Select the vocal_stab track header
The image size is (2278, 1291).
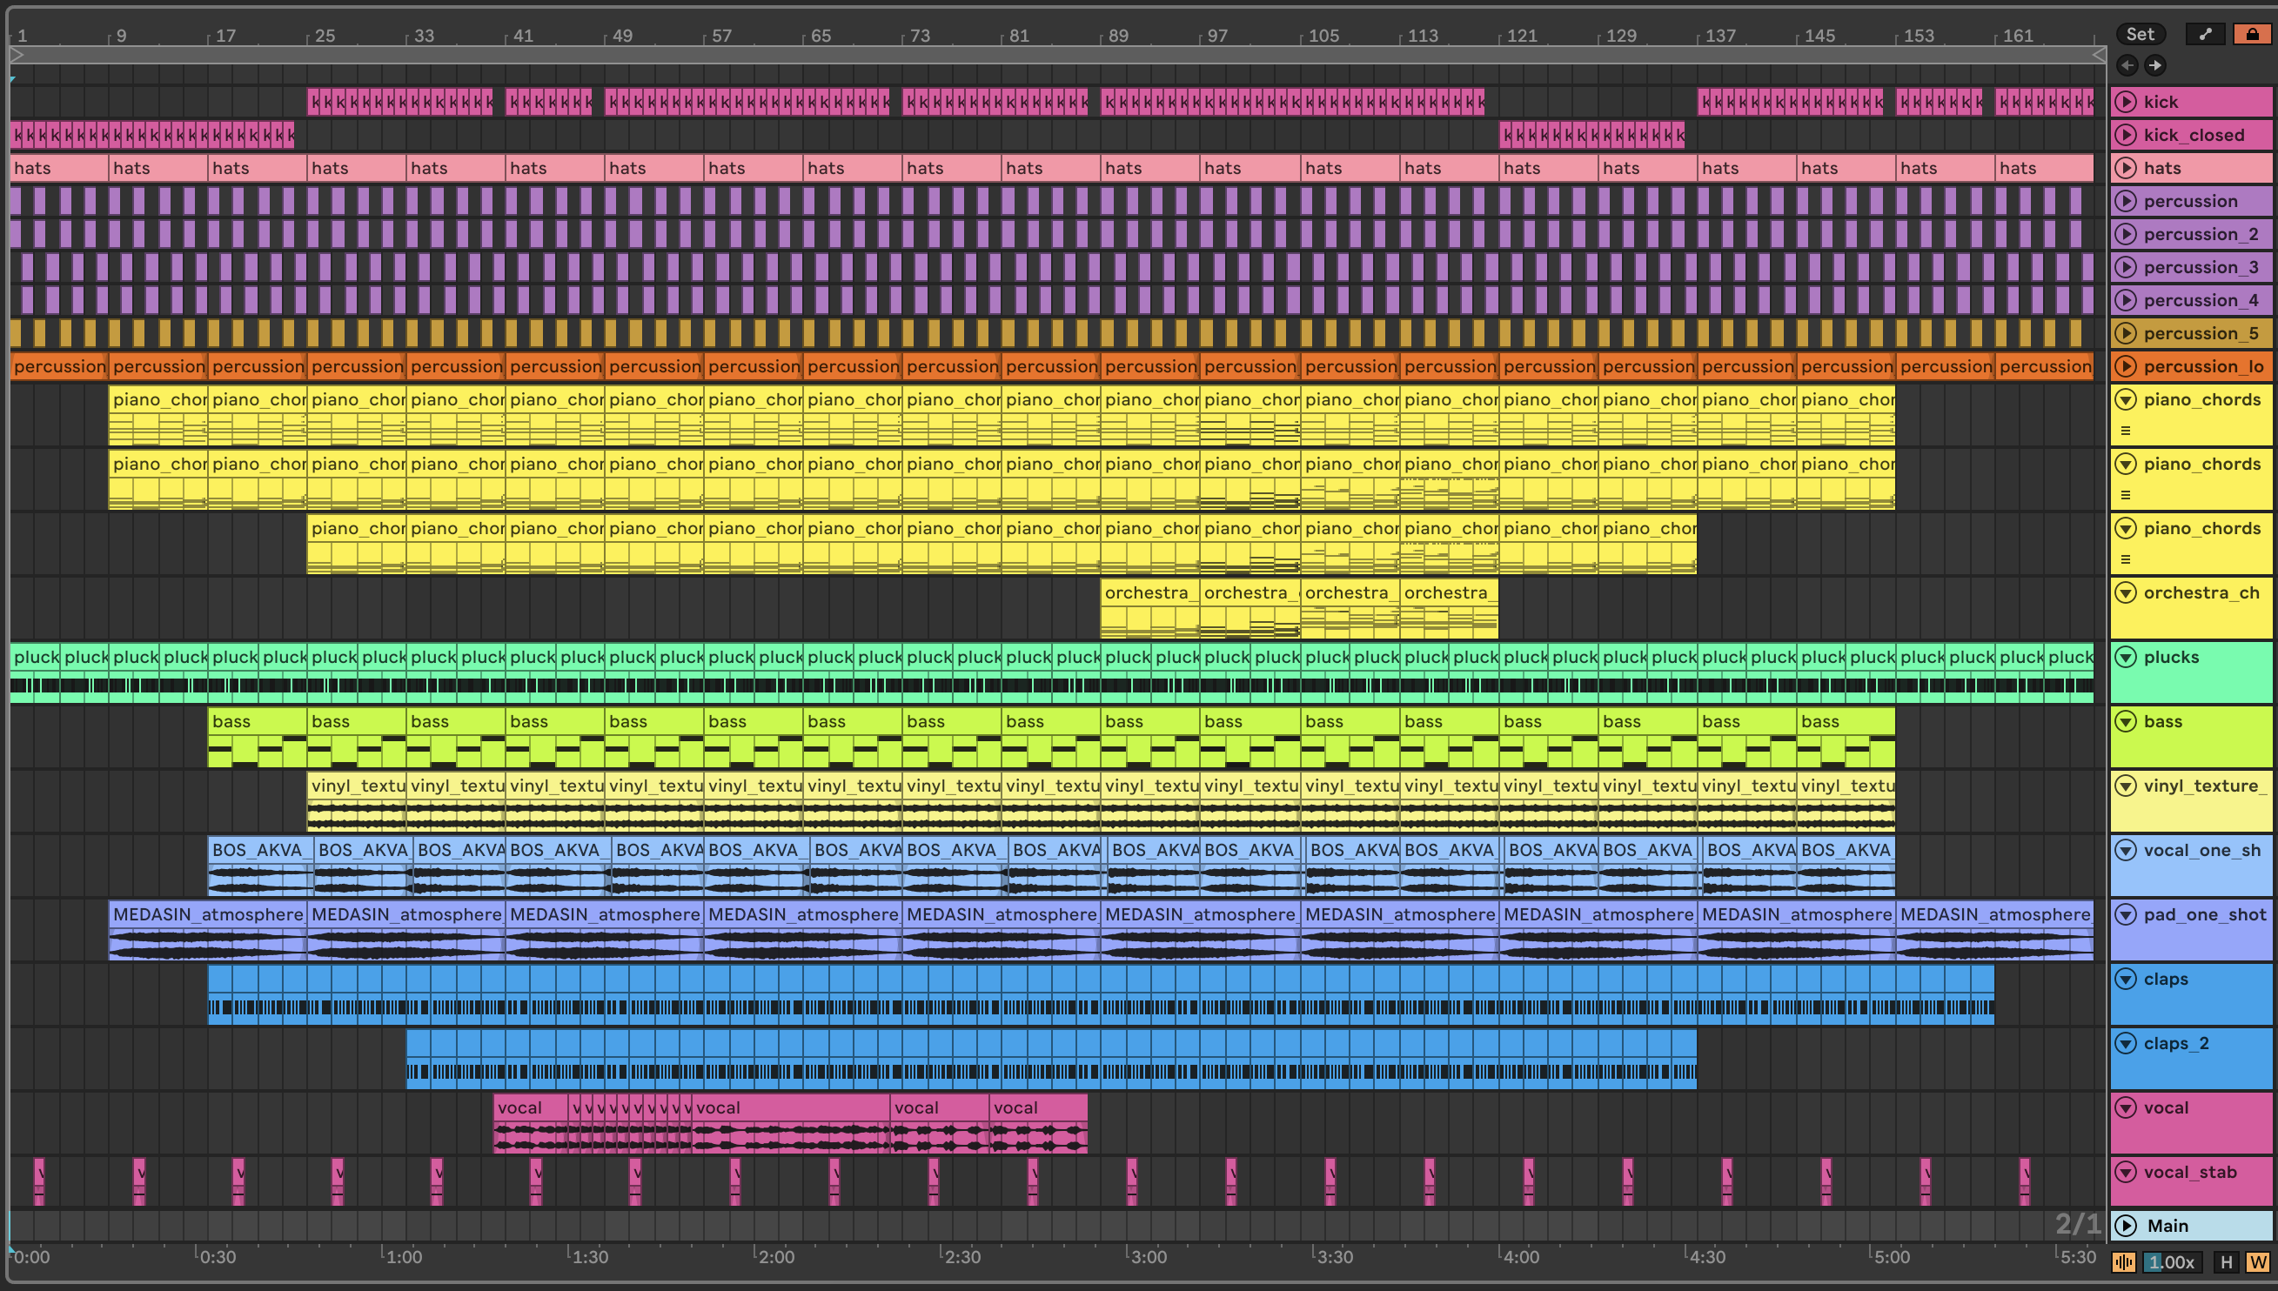click(2189, 1172)
